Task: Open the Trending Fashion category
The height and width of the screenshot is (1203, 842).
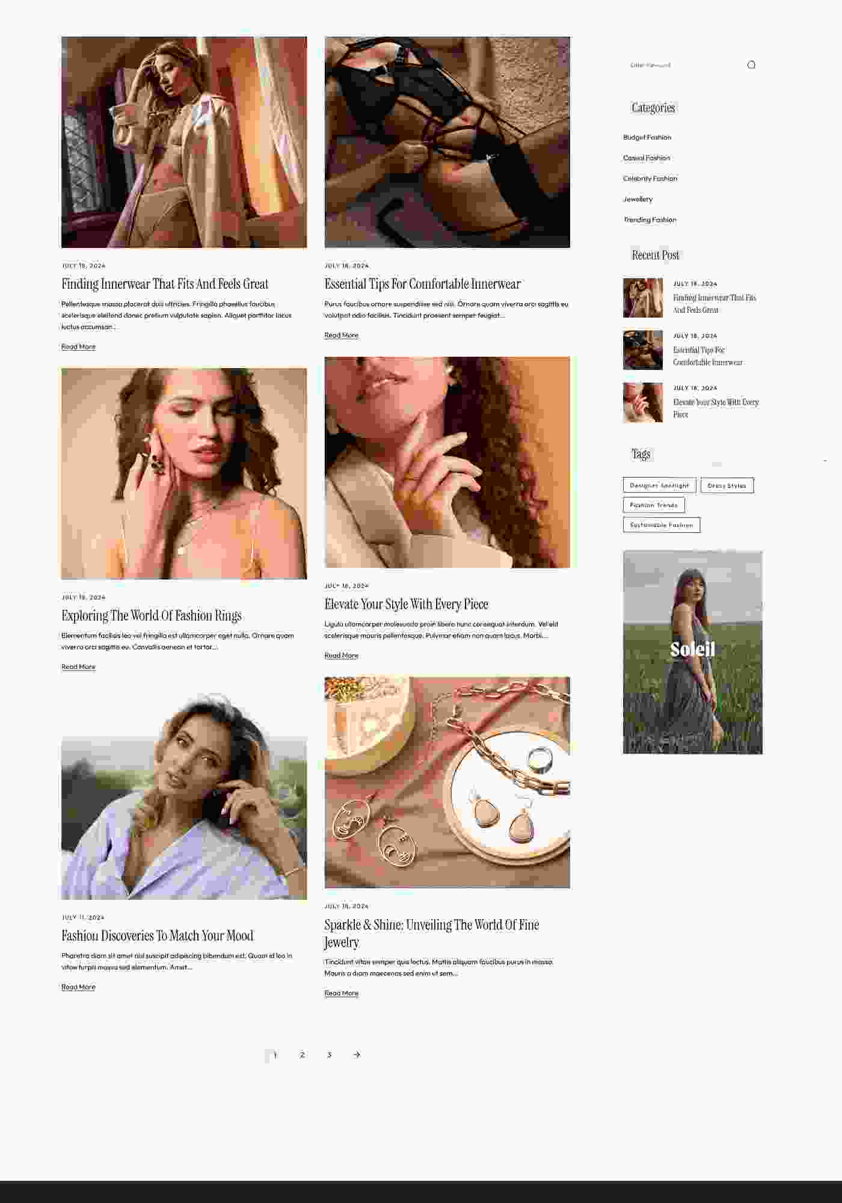Action: (x=650, y=220)
